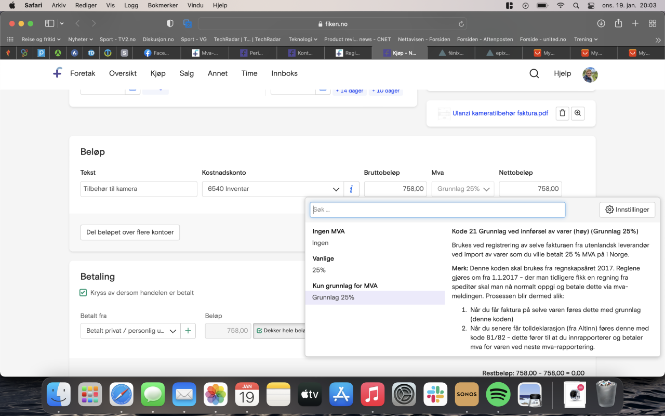Click the blue info icon beside Kostnadskonto
The width and height of the screenshot is (665, 416).
[x=351, y=189]
